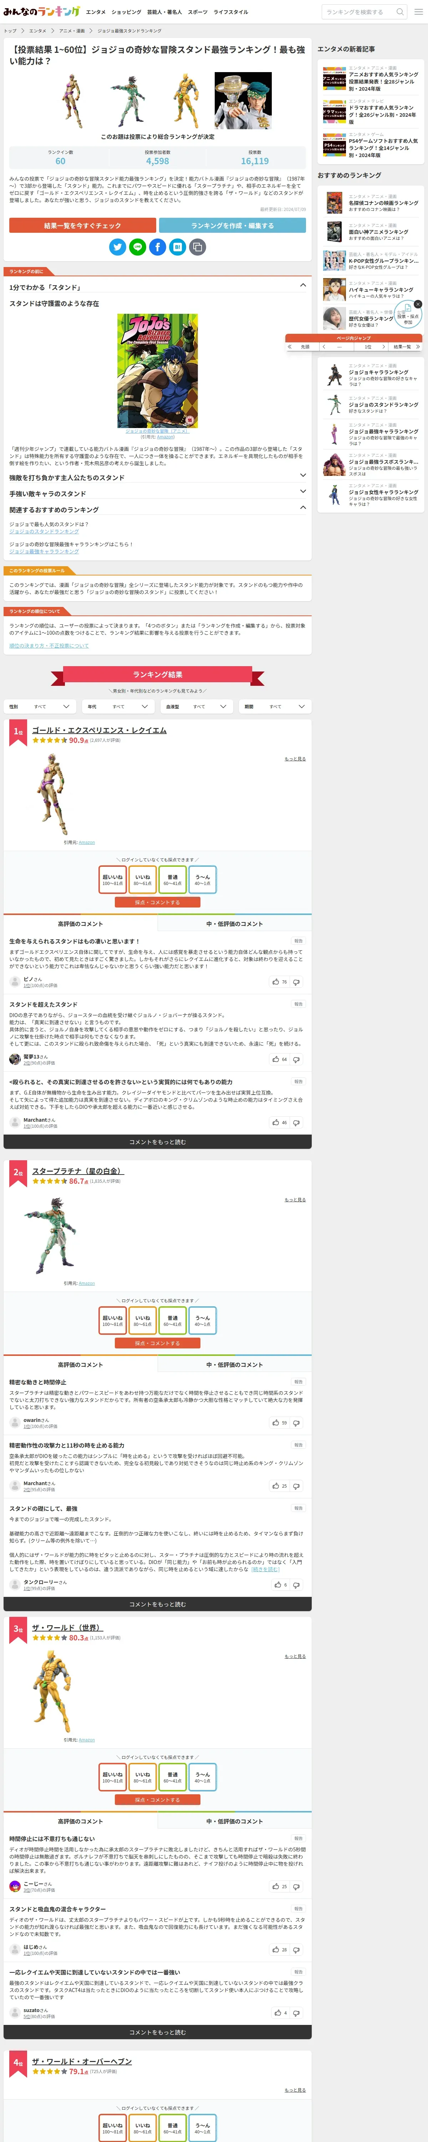Rate rank 3 いいね 80~61点
Screen dimensions: 428x2142
tap(142, 1777)
